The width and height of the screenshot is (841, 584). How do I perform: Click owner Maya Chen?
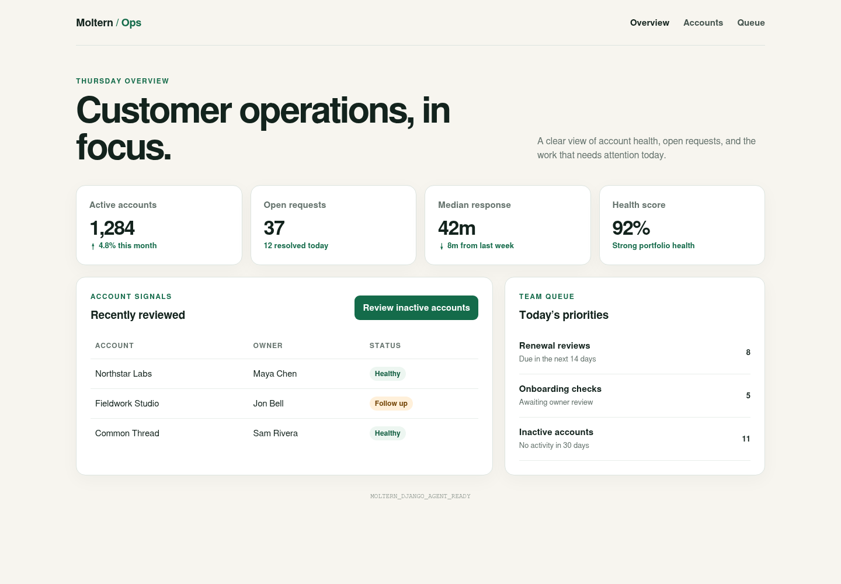coord(275,374)
